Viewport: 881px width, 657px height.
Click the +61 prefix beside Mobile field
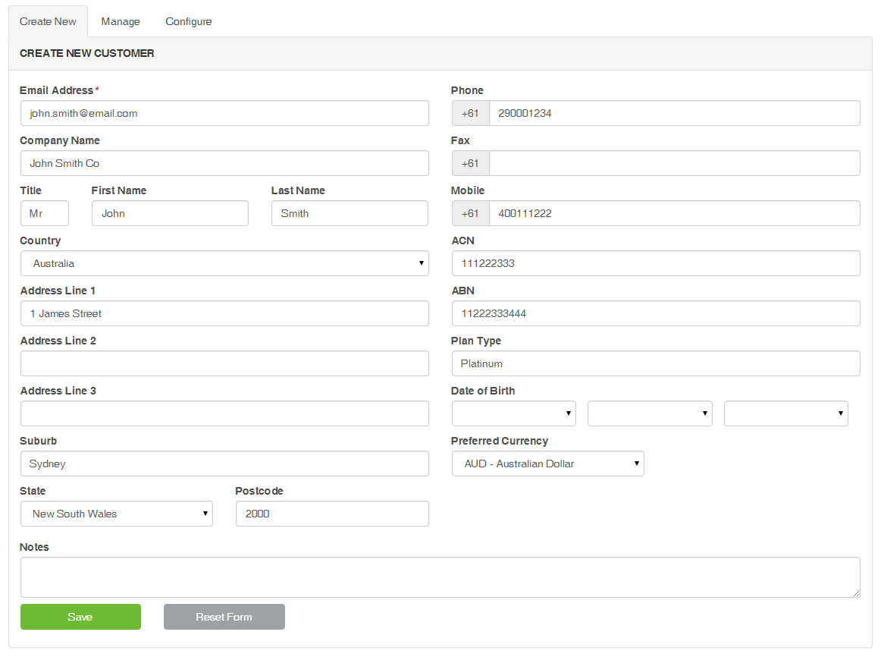pos(470,213)
